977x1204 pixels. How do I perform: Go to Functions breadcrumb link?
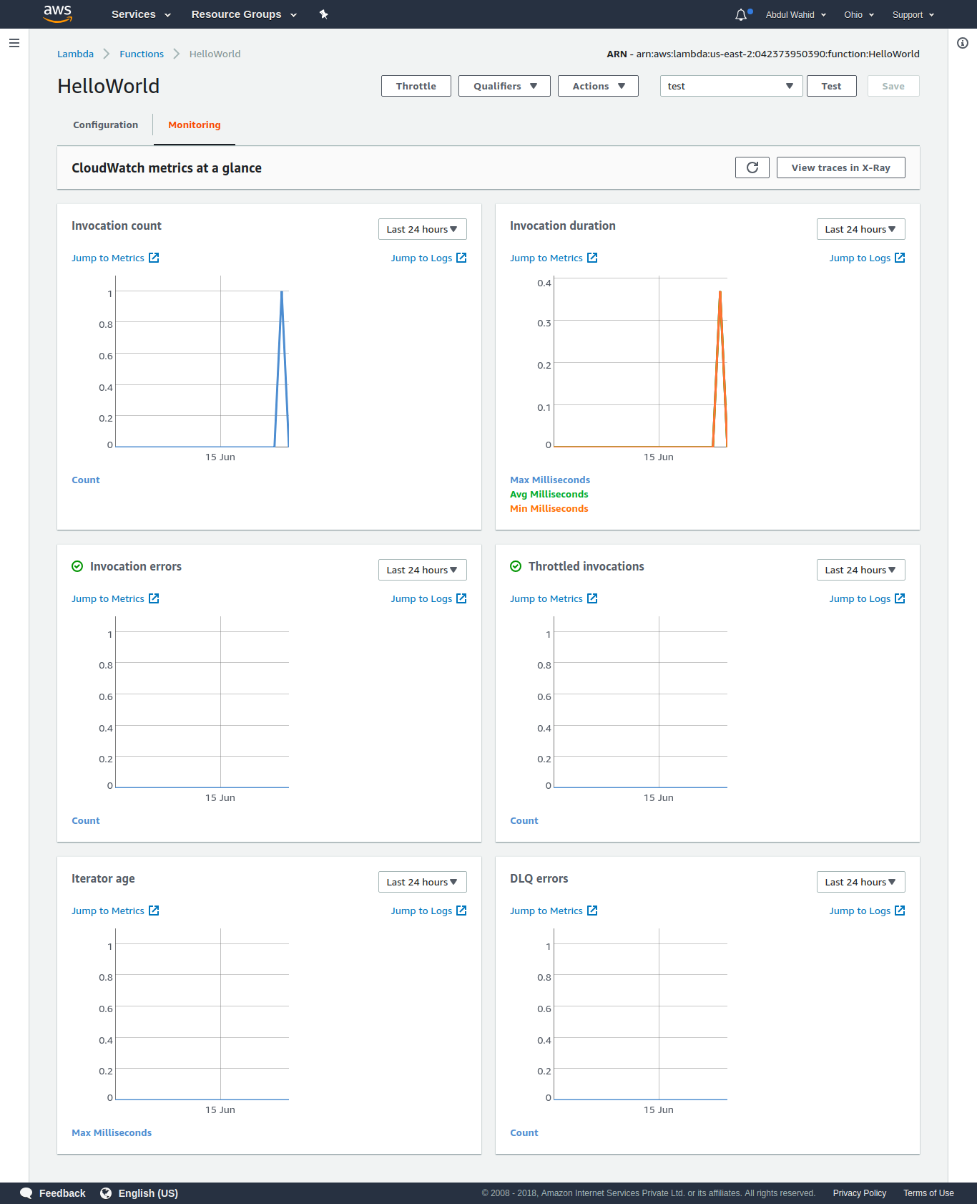(142, 54)
